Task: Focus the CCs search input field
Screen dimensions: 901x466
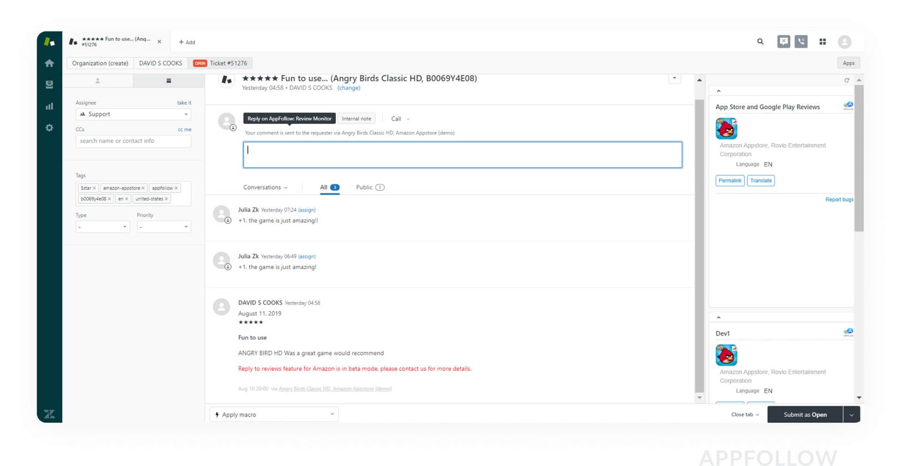Action: [x=133, y=141]
